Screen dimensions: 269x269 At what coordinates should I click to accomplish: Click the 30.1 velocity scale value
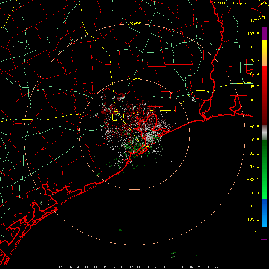[x=254, y=100]
